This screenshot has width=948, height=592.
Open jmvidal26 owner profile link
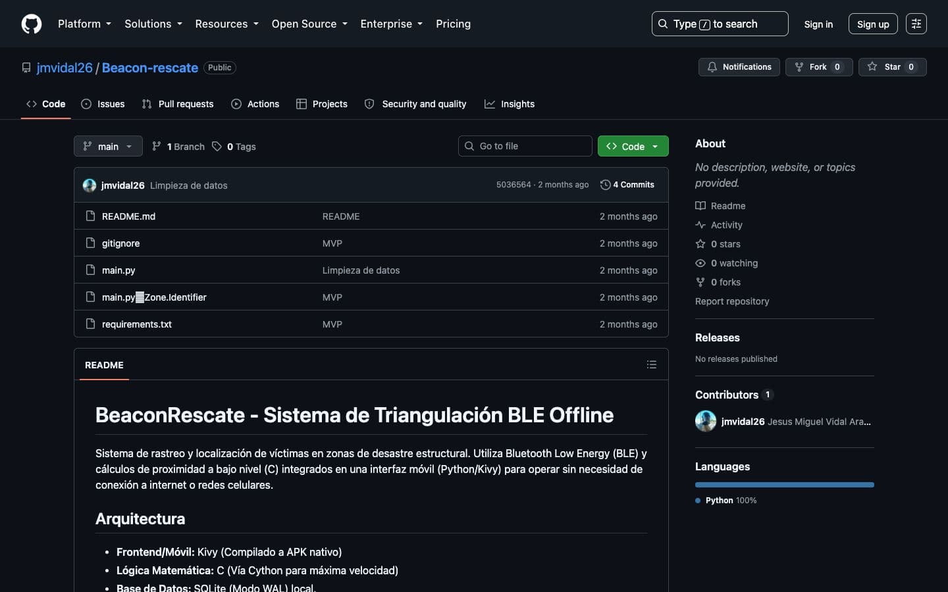[x=65, y=68]
